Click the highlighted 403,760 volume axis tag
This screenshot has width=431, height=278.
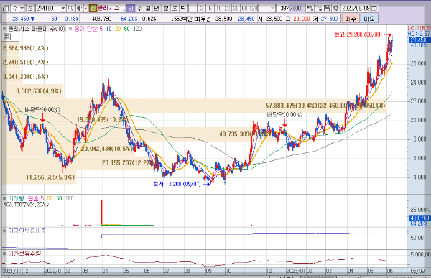pos(420,218)
